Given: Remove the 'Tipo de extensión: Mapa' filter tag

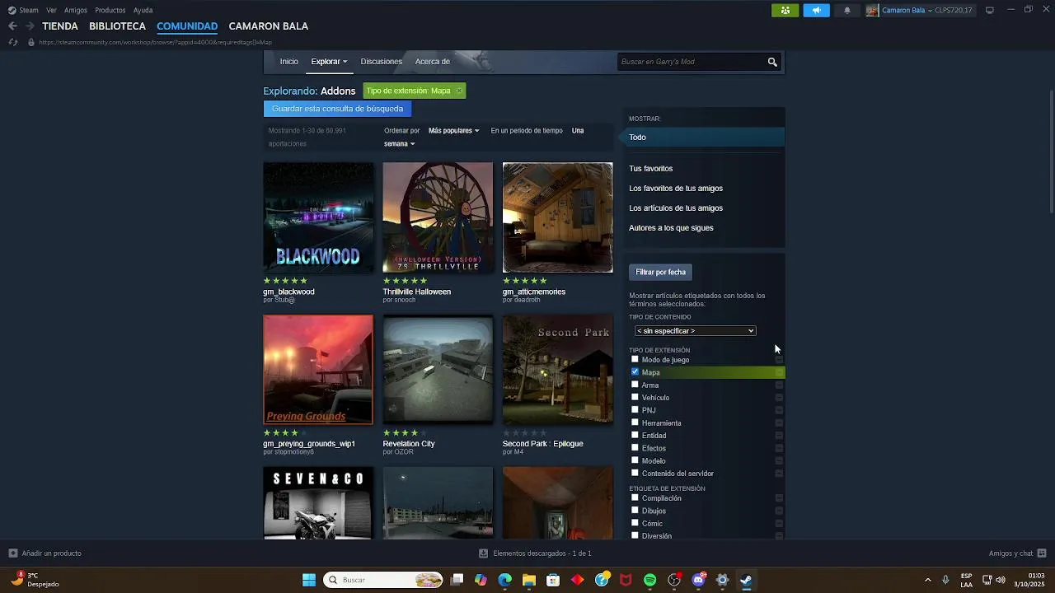Looking at the screenshot, I should tap(459, 91).
